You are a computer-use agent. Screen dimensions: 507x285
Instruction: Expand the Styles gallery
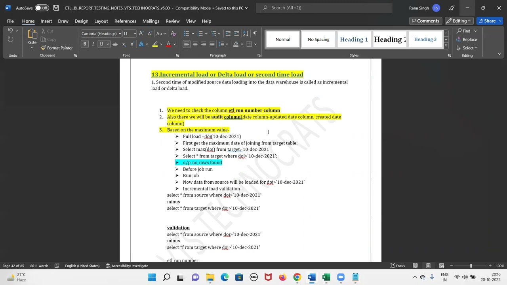(x=446, y=46)
